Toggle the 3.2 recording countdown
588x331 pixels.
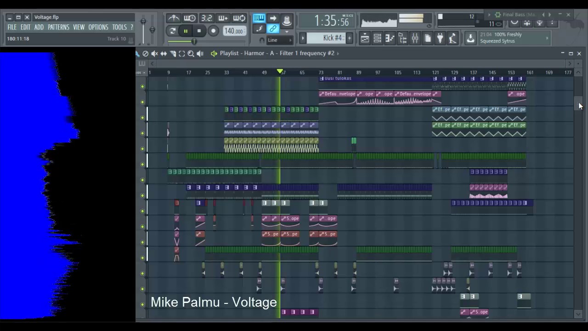click(207, 18)
